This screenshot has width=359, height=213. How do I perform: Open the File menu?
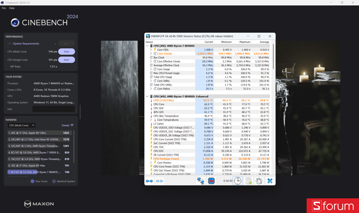pos(4,8)
